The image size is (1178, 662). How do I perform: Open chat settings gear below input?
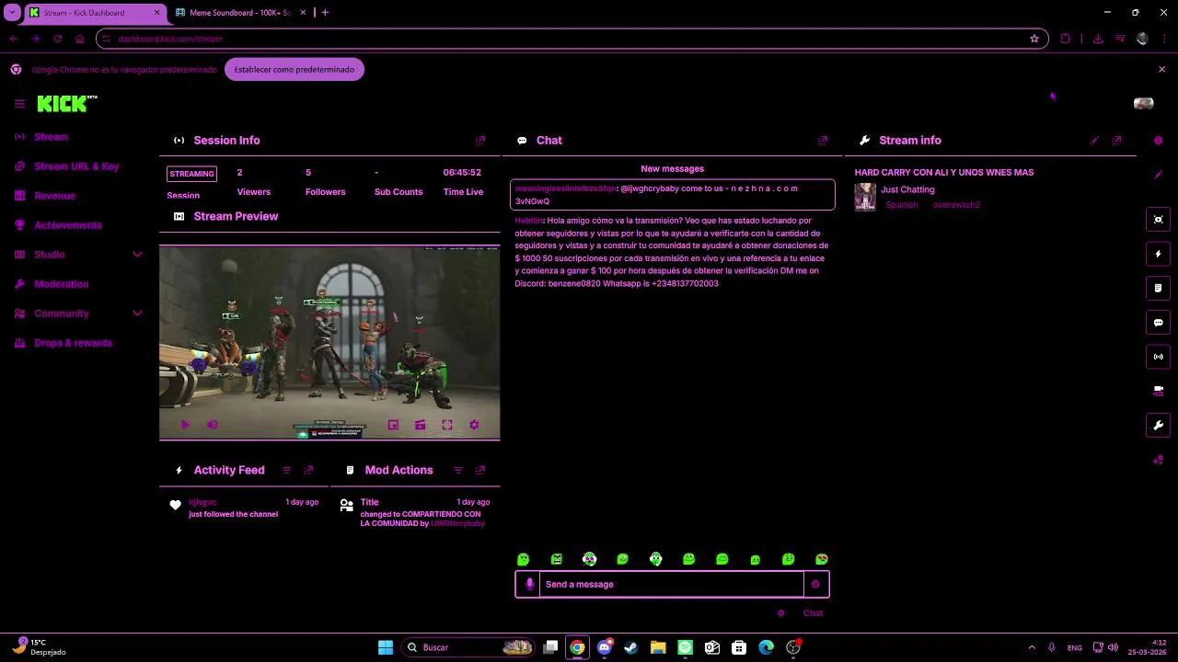pyautogui.click(x=781, y=613)
